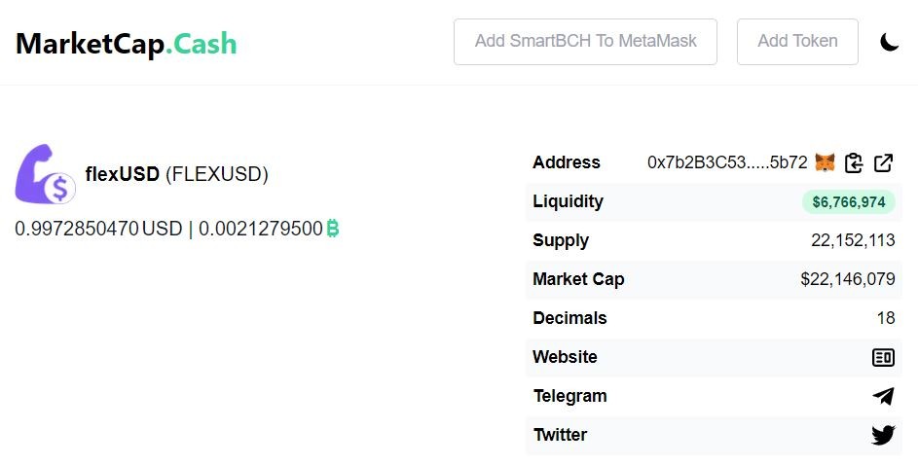Click the Add Token button
The width and height of the screenshot is (918, 465).
(797, 42)
